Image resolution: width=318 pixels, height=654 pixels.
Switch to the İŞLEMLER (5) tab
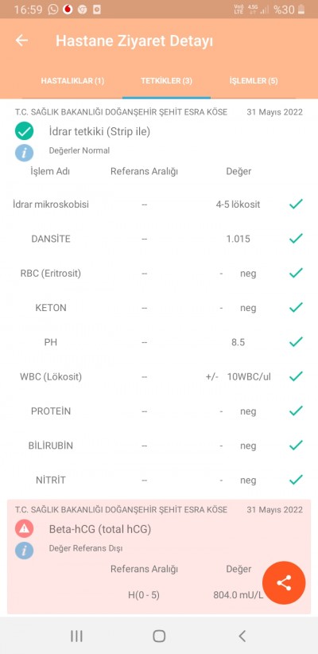click(254, 81)
